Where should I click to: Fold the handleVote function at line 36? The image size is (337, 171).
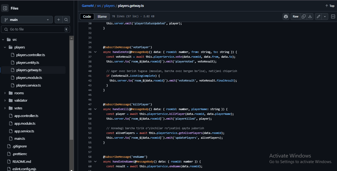coord(96,52)
